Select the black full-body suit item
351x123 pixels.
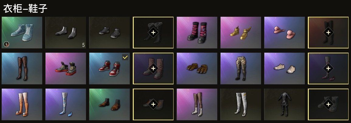pyautogui.click(x=284, y=104)
